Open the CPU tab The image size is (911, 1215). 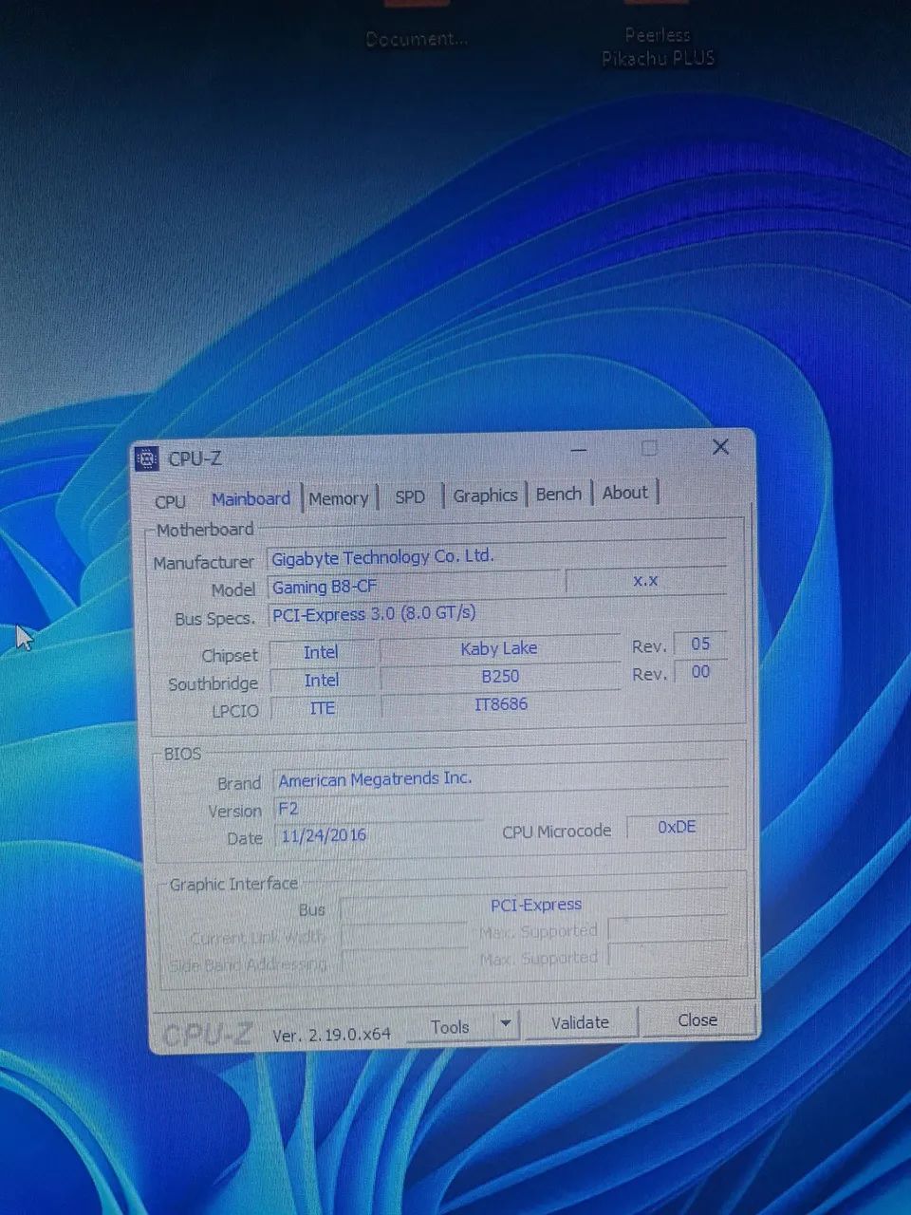coord(171,501)
